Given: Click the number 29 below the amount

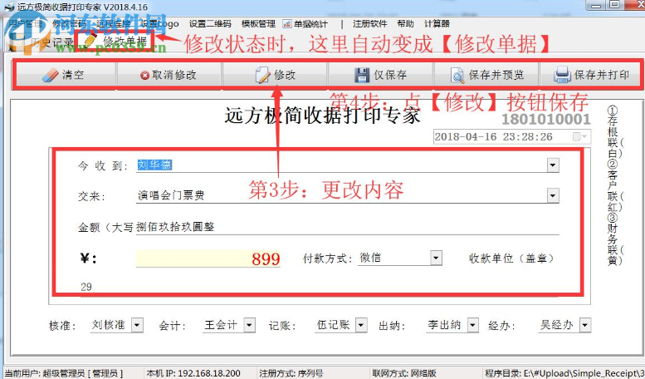Looking at the screenshot, I should click(86, 287).
